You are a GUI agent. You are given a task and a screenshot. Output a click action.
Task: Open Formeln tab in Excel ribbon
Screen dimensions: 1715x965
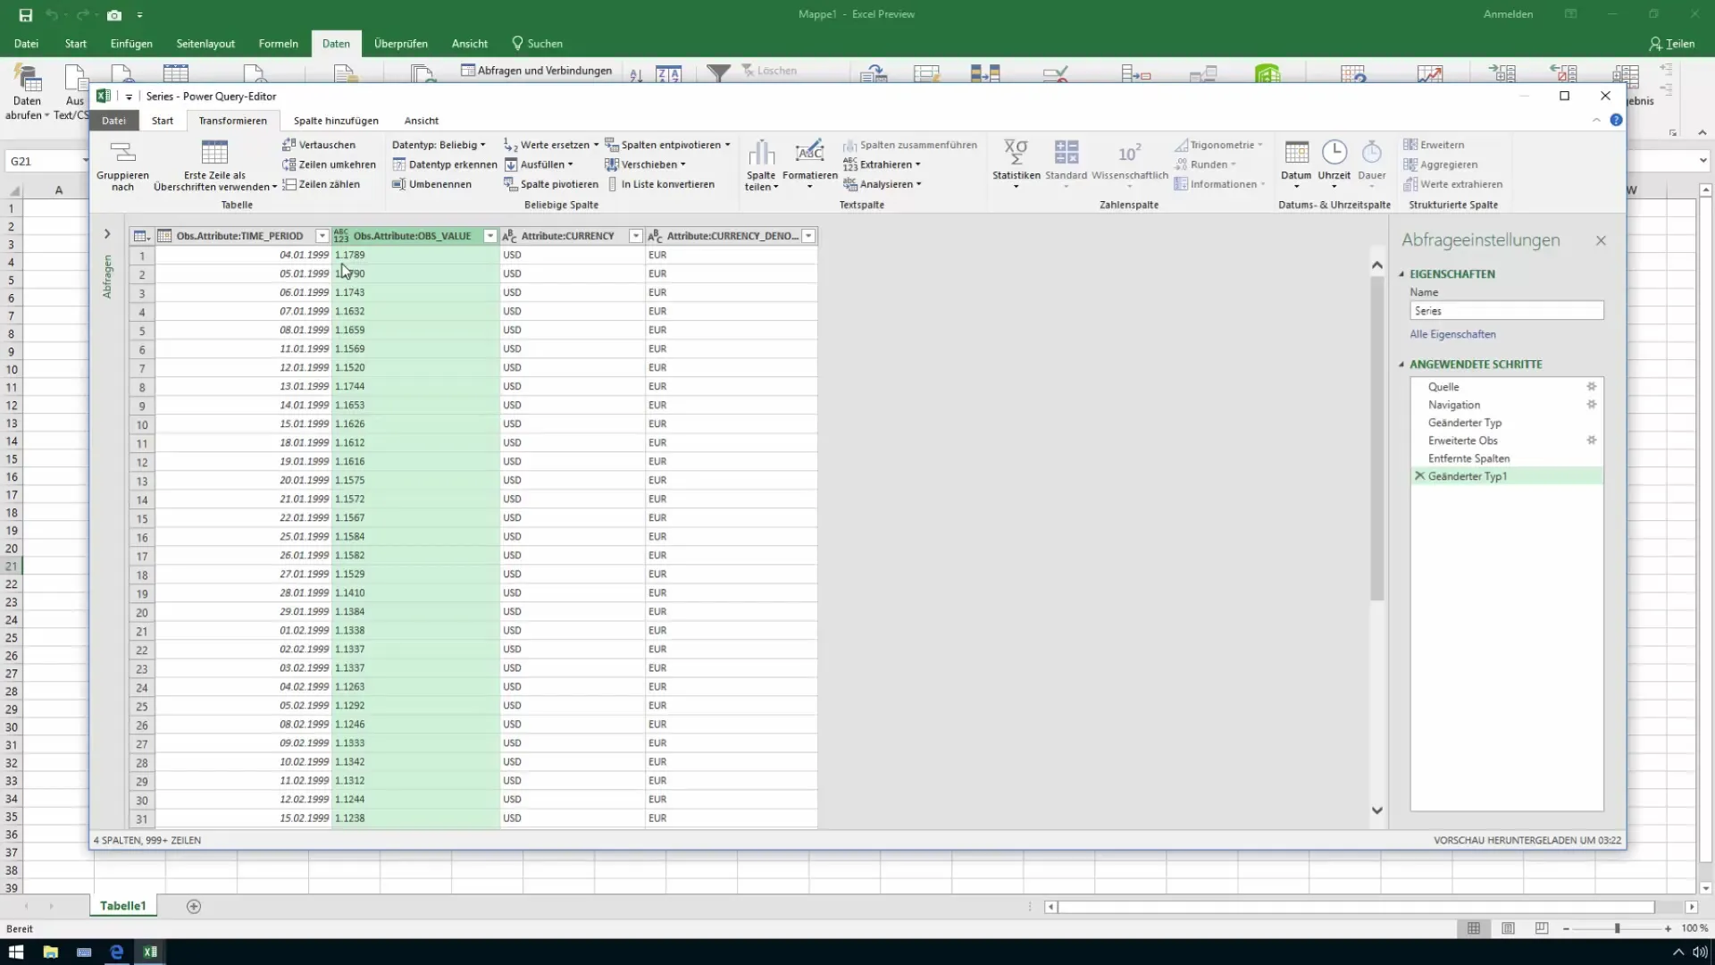[279, 43]
